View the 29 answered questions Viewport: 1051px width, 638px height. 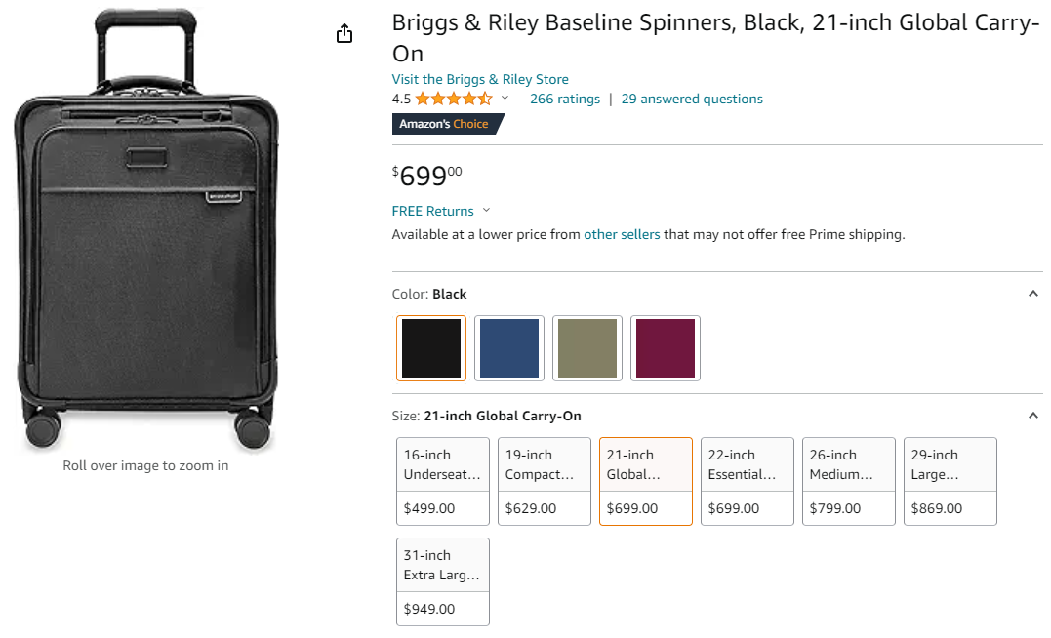pyautogui.click(x=692, y=99)
